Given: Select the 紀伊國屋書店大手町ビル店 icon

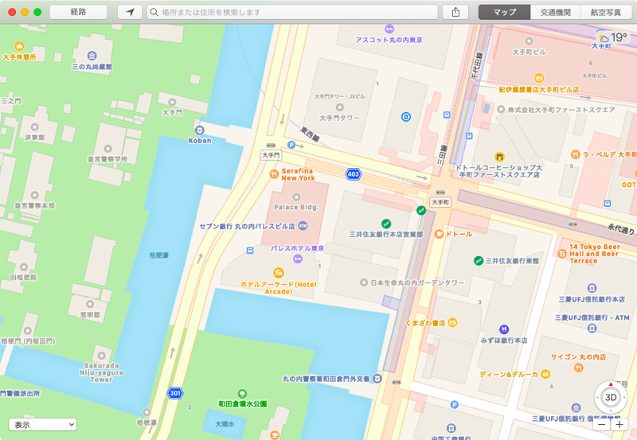Looking at the screenshot, I should coord(539,78).
